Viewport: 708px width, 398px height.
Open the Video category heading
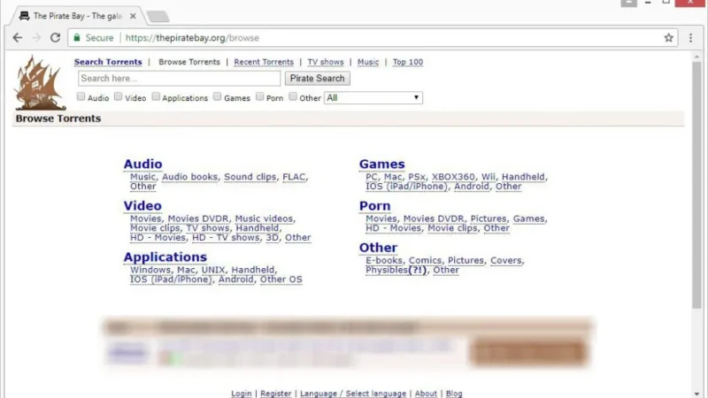coord(142,206)
